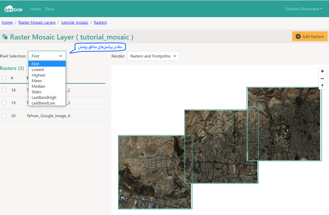Expand the Geobox Document user menu
This screenshot has width=329, height=215.
point(304,9)
